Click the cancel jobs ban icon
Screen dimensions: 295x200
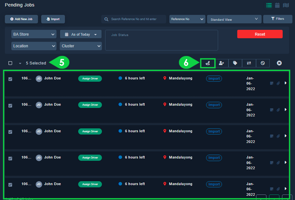pyautogui.click(x=263, y=63)
